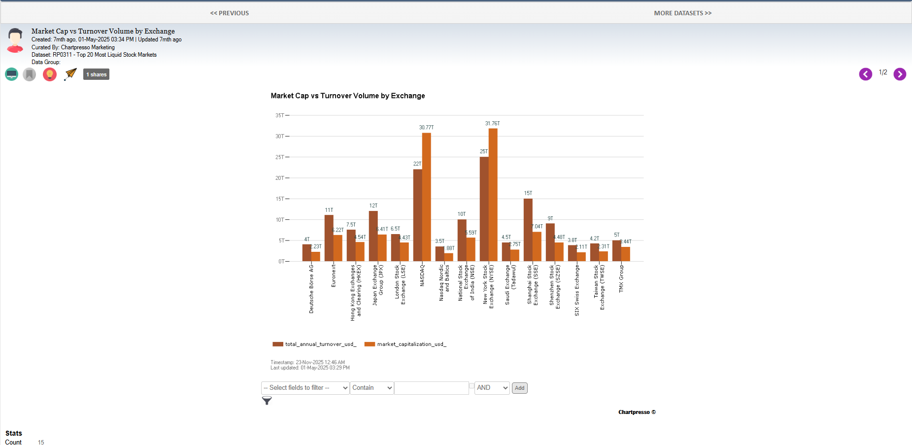Click the NASDAQ market capitalization bar
The width and height of the screenshot is (912, 445).
(x=427, y=197)
